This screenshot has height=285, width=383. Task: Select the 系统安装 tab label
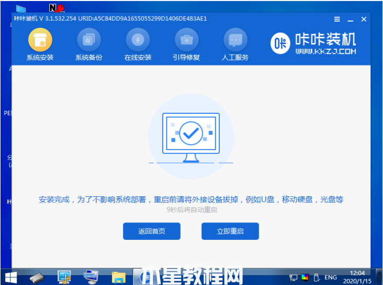pyautogui.click(x=40, y=57)
